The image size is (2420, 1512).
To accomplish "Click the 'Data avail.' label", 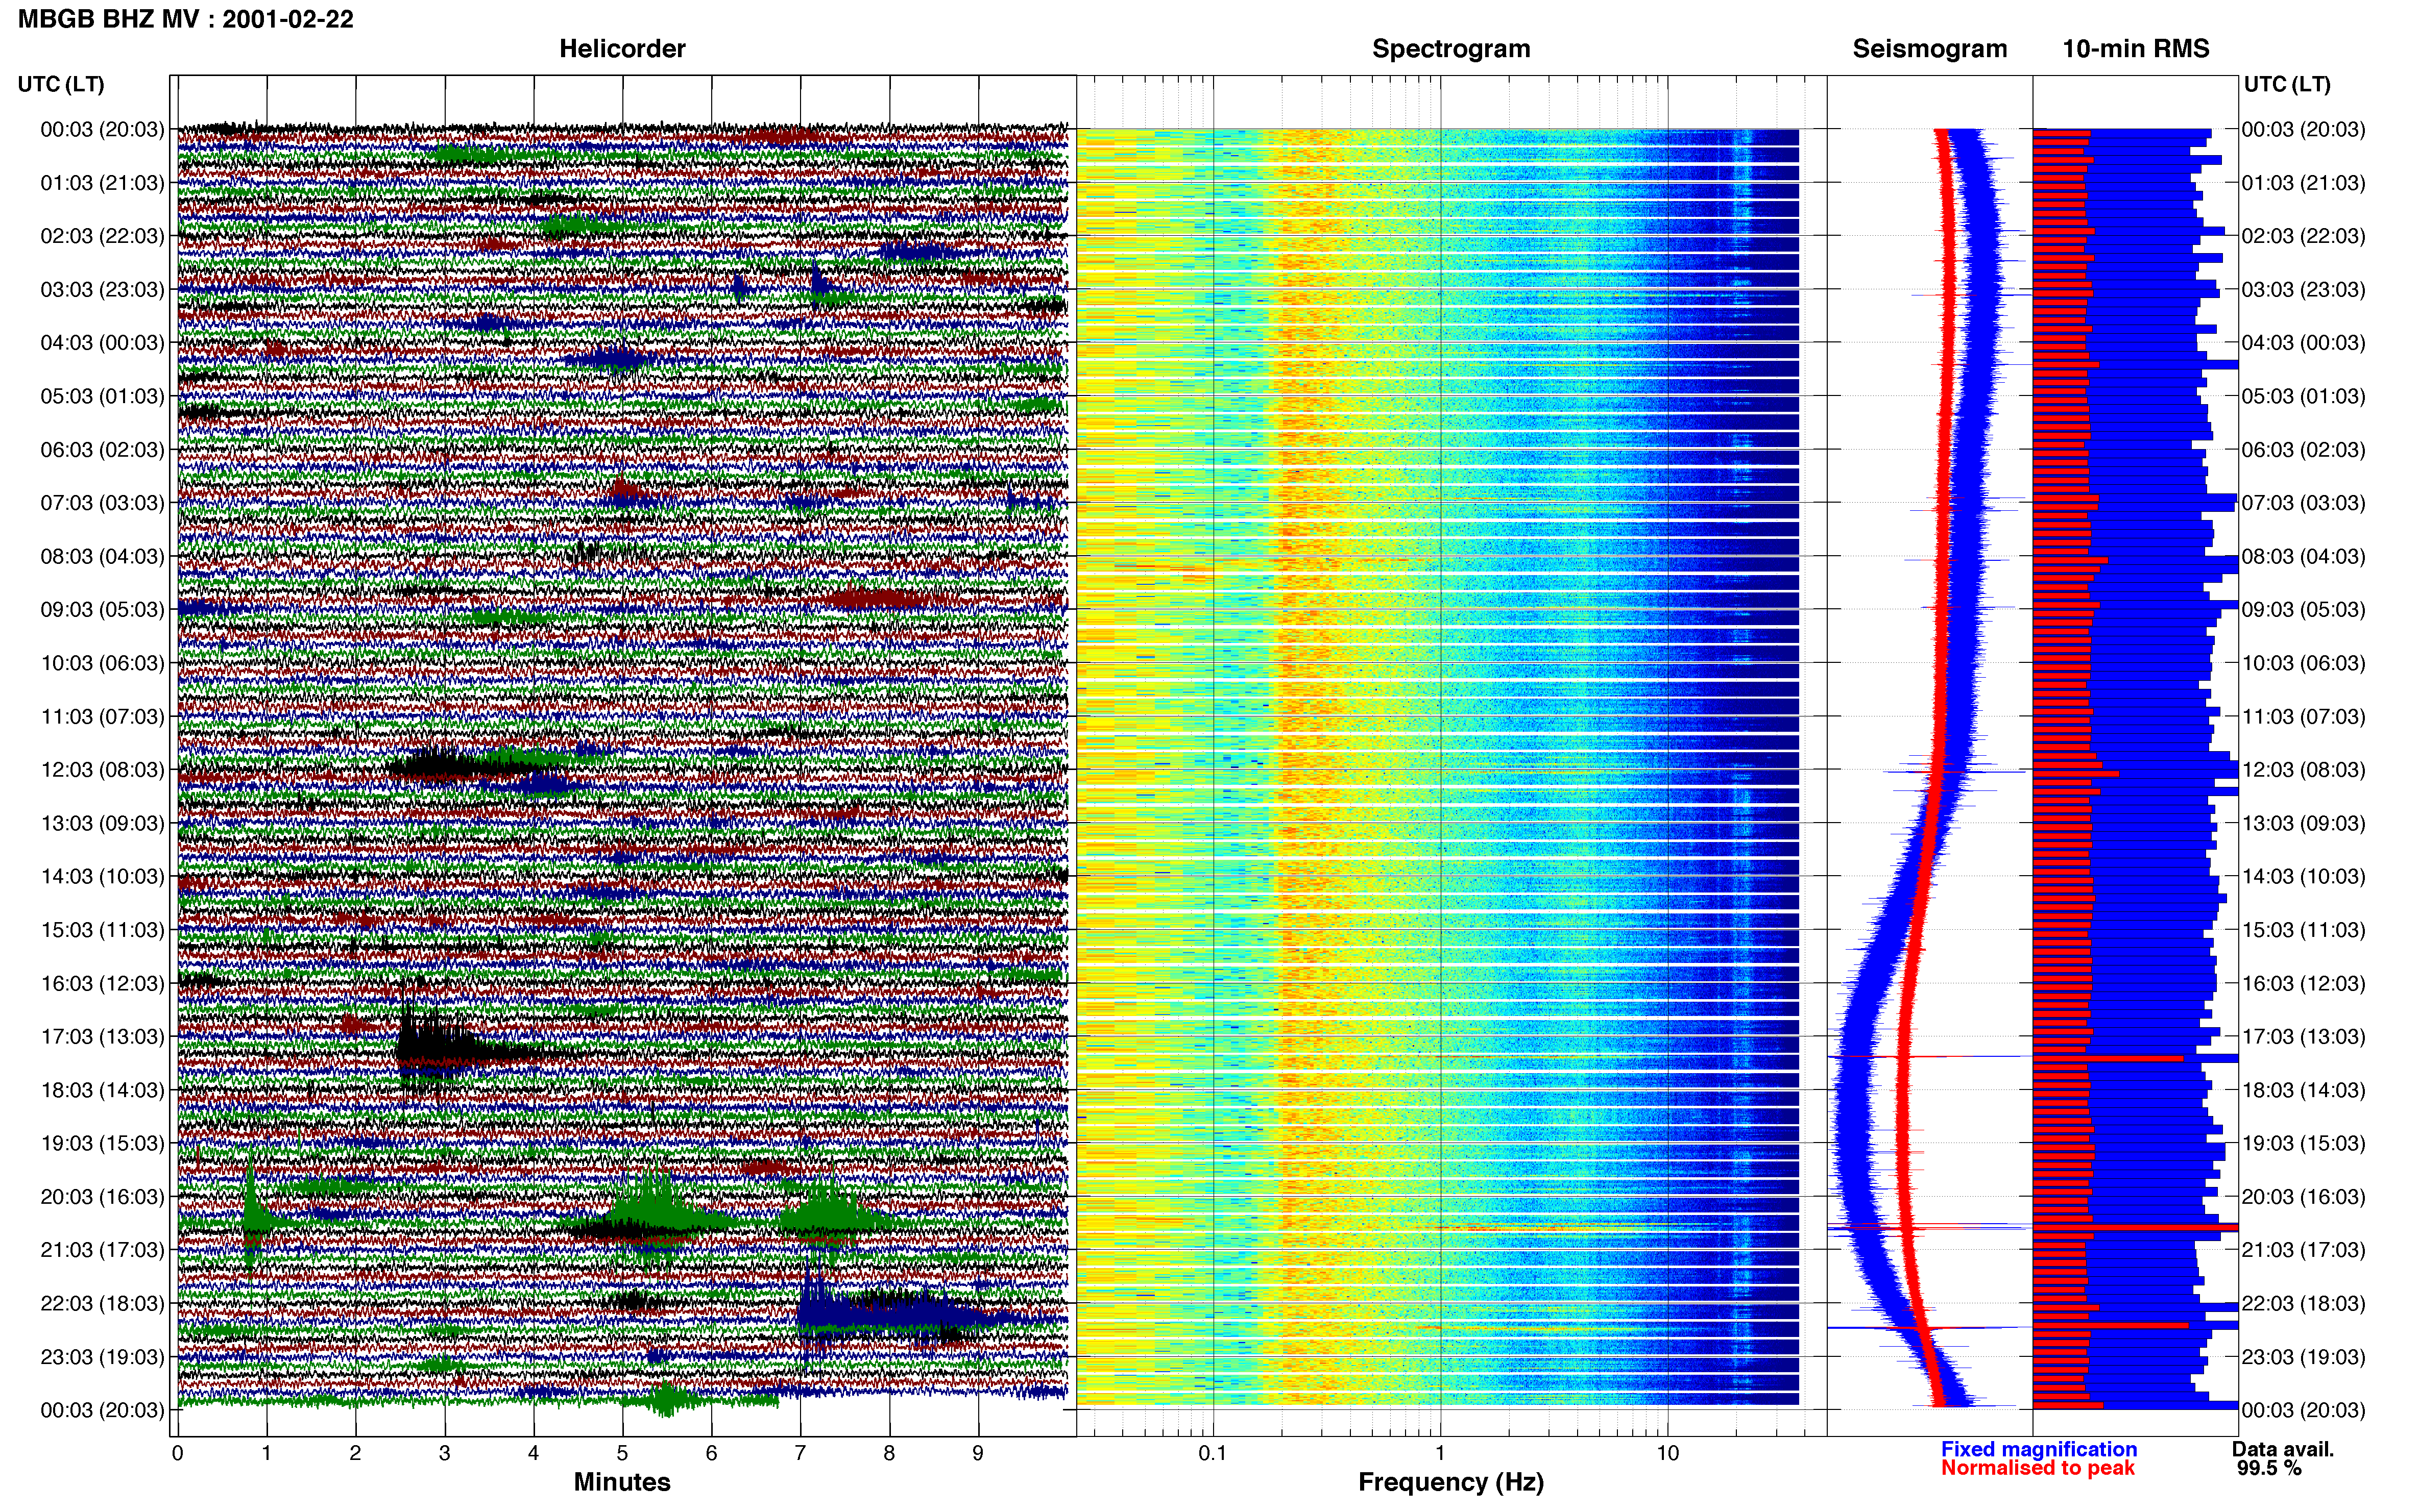I will tap(2283, 1449).
